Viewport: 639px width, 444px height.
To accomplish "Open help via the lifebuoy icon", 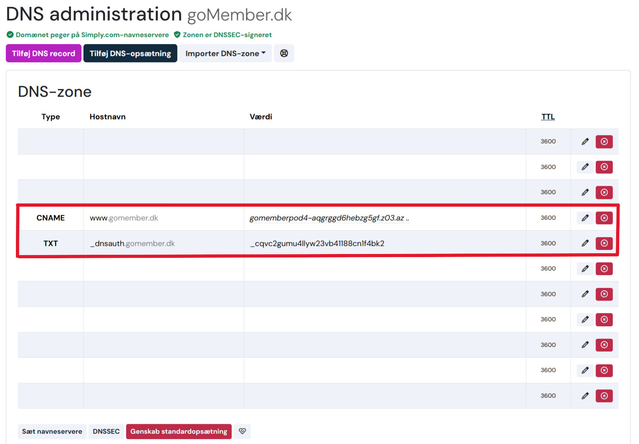I will click(284, 53).
